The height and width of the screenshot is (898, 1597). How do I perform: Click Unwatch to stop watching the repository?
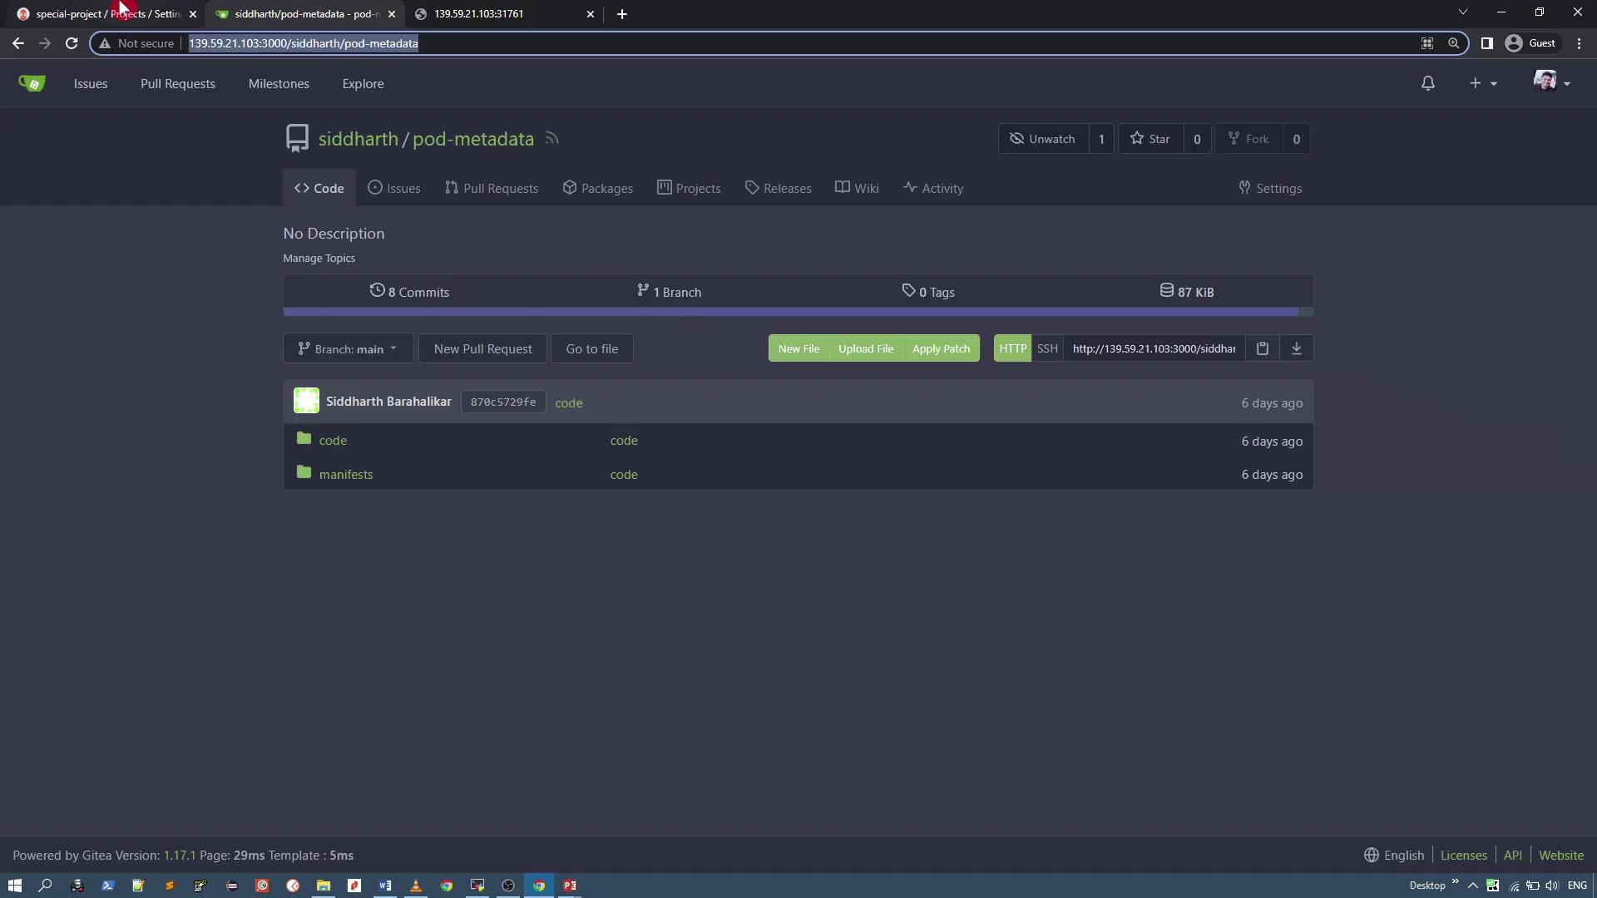[1042, 139]
